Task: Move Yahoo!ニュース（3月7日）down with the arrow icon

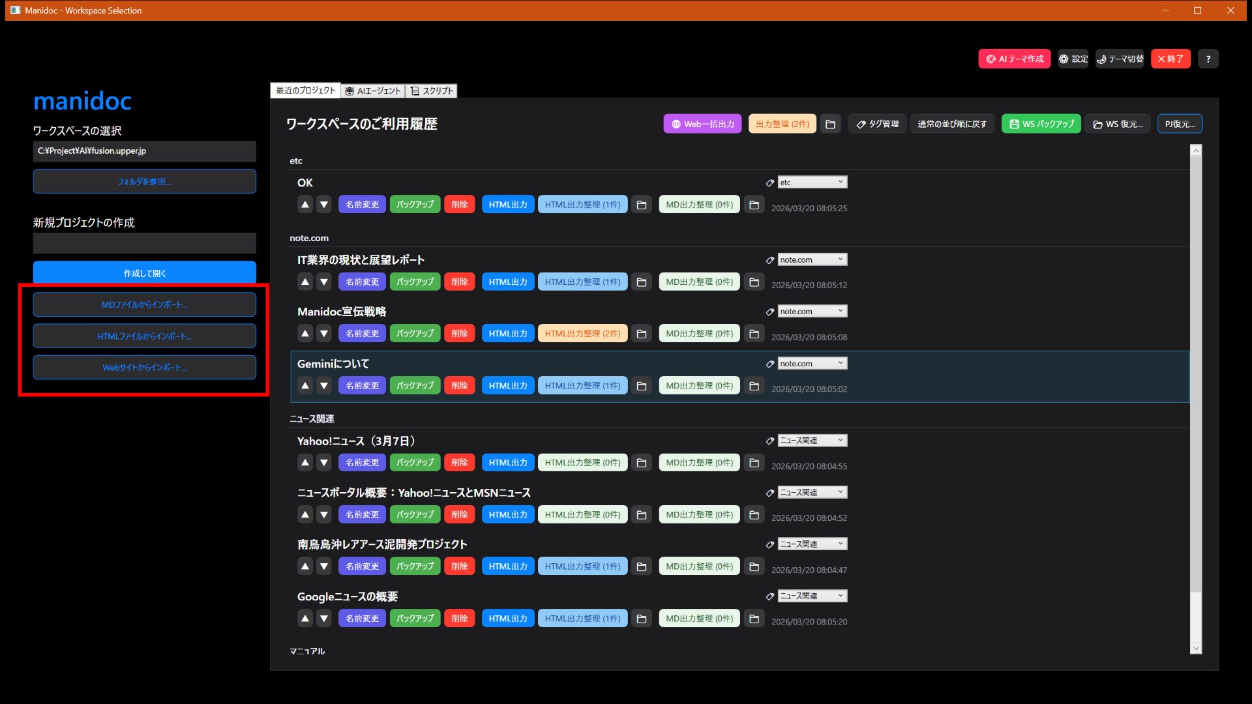Action: [x=324, y=462]
